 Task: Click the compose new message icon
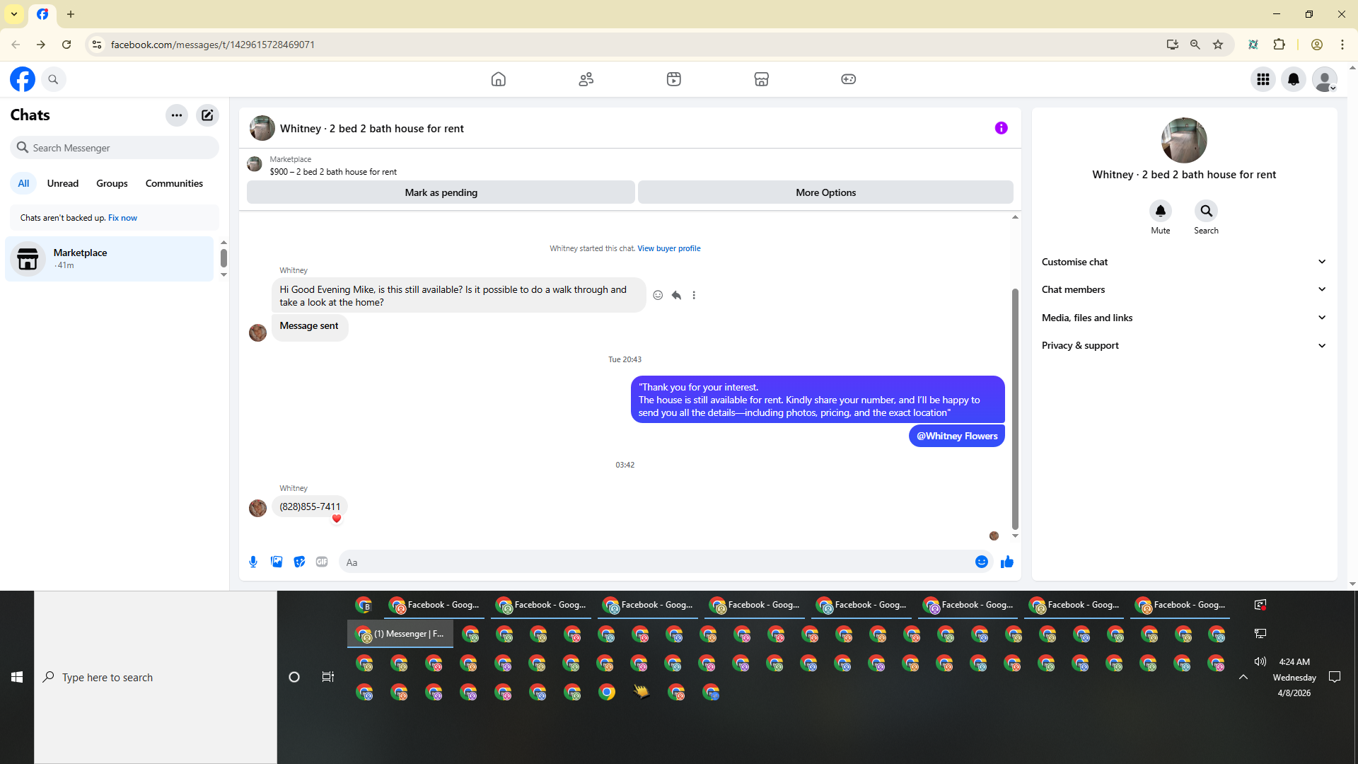tap(207, 115)
